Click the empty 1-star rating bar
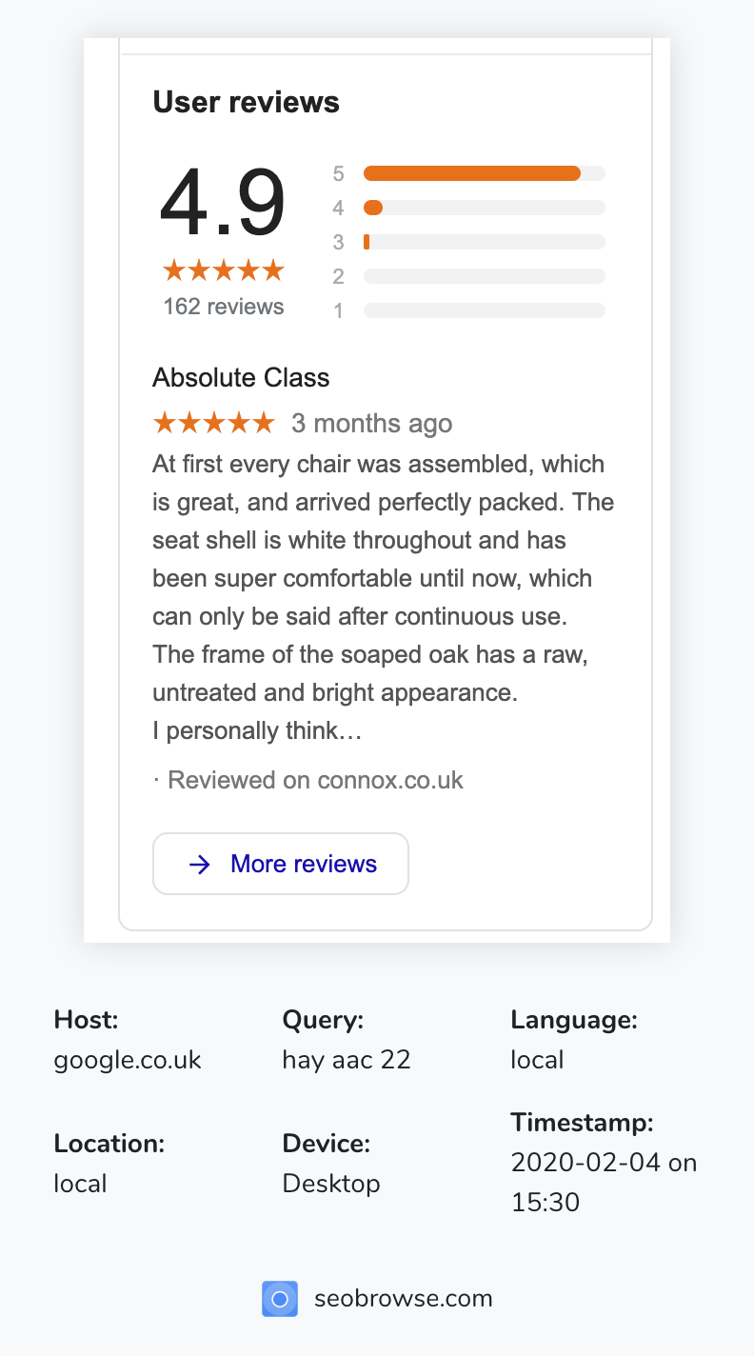754x1356 pixels. point(484,310)
